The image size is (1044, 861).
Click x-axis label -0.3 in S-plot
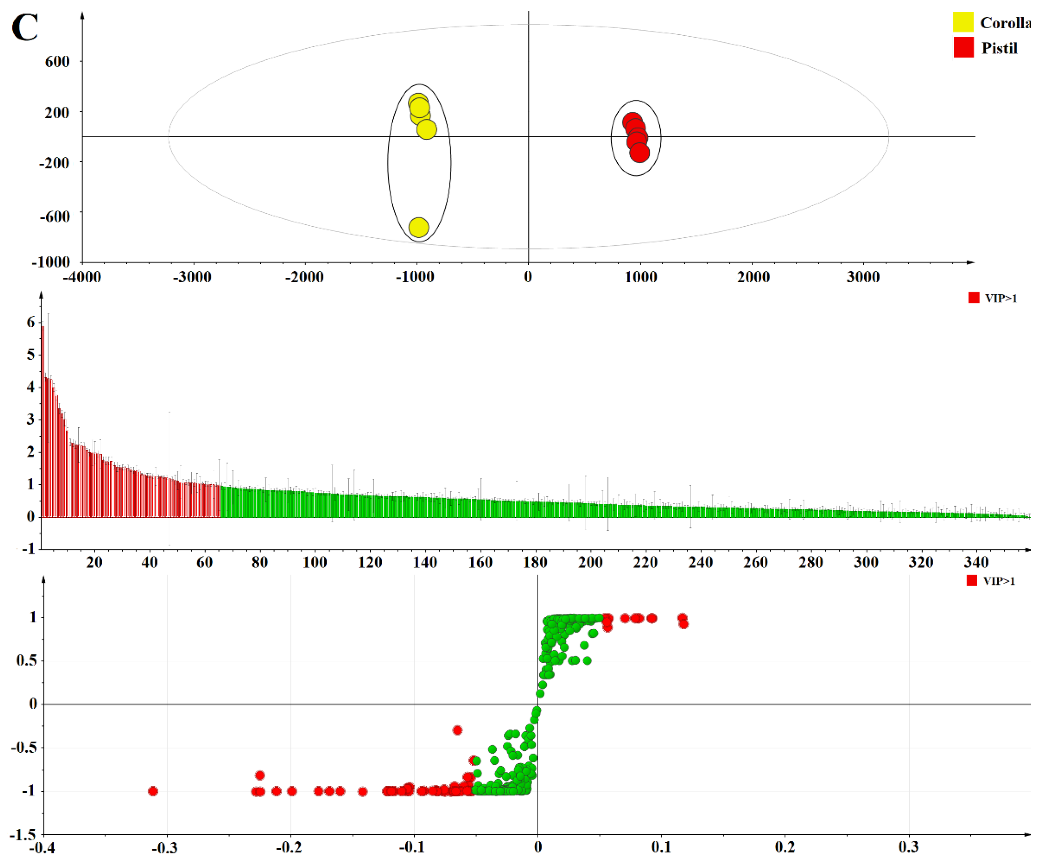pyautogui.click(x=164, y=848)
